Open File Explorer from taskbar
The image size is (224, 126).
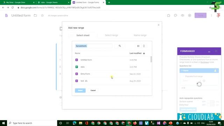tap(80, 123)
